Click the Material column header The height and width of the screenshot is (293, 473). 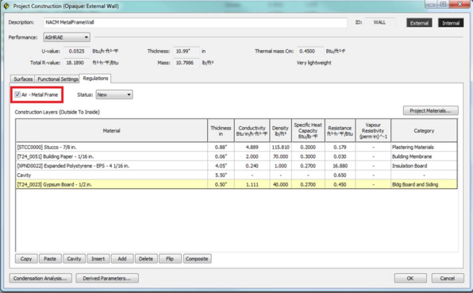112,130
